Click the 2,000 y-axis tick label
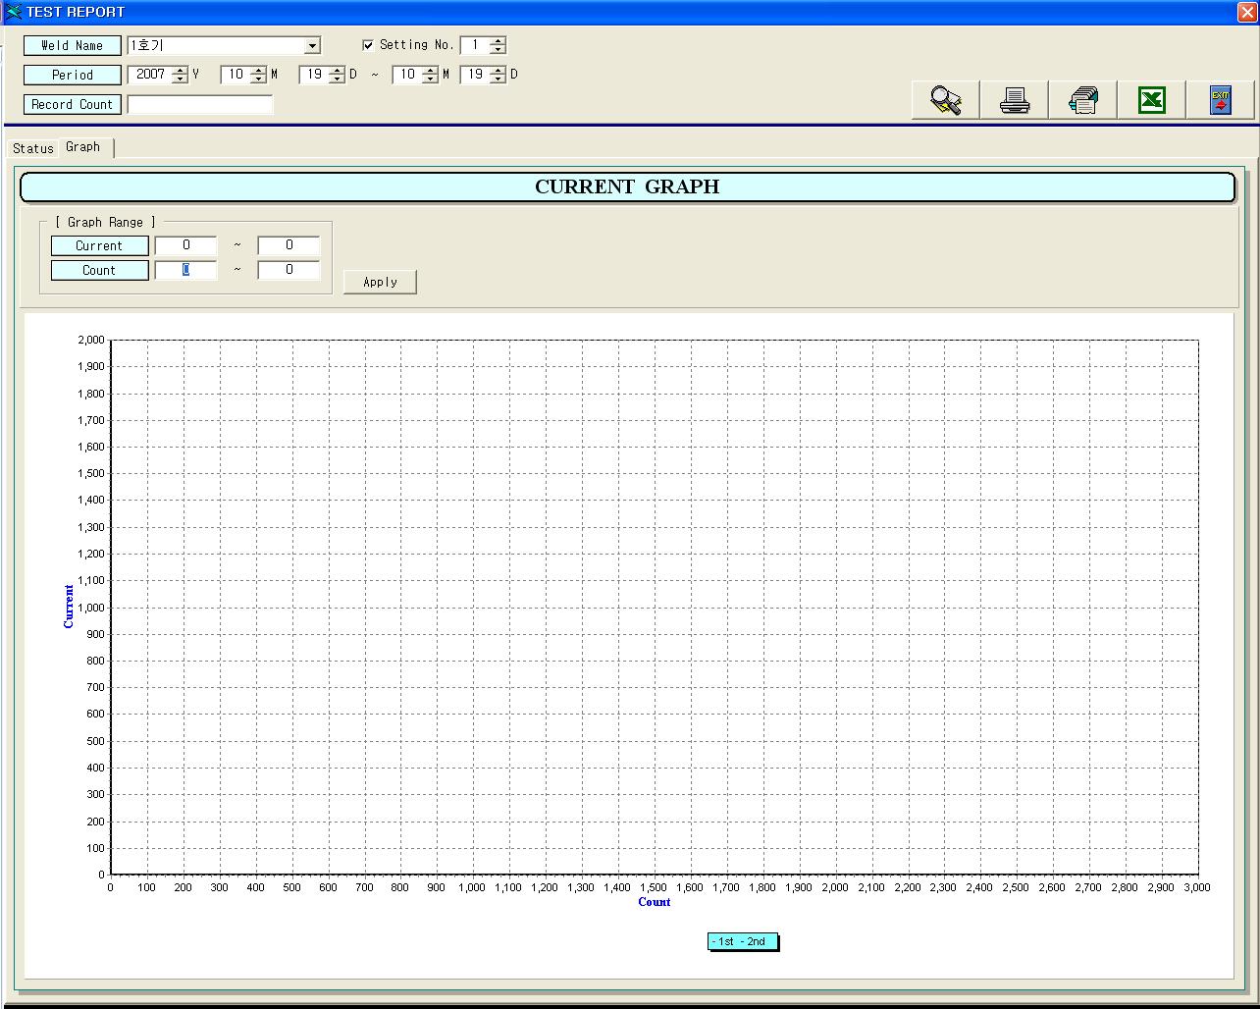1260x1009 pixels. pyautogui.click(x=90, y=340)
